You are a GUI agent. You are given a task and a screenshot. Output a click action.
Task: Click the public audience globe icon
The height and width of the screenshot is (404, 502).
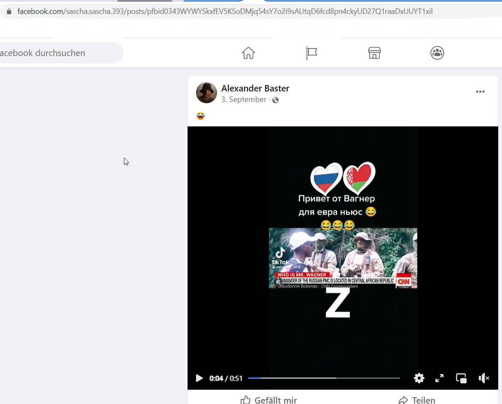pos(275,100)
